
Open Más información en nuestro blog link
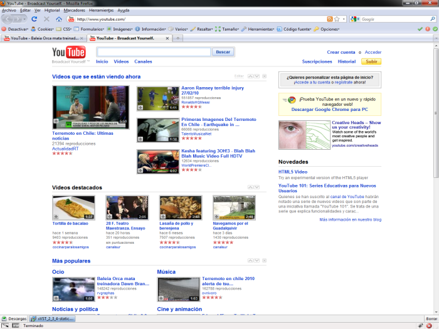click(x=350, y=219)
